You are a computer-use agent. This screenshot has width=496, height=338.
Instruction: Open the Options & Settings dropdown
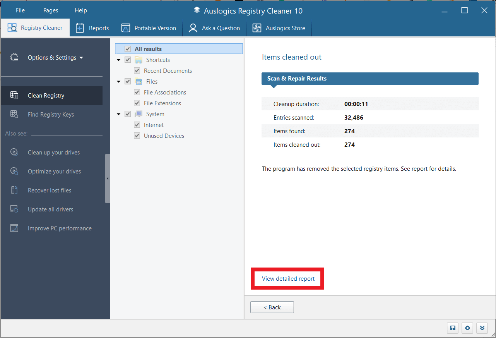tap(55, 58)
